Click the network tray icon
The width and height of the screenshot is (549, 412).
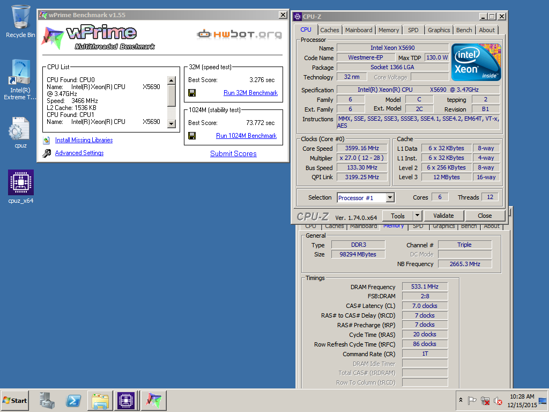485,400
